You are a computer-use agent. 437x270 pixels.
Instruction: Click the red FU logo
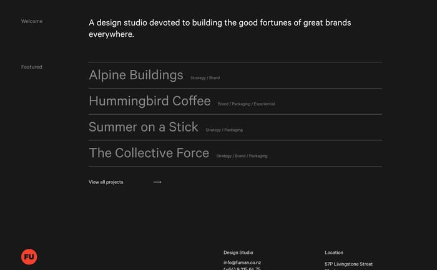click(29, 256)
